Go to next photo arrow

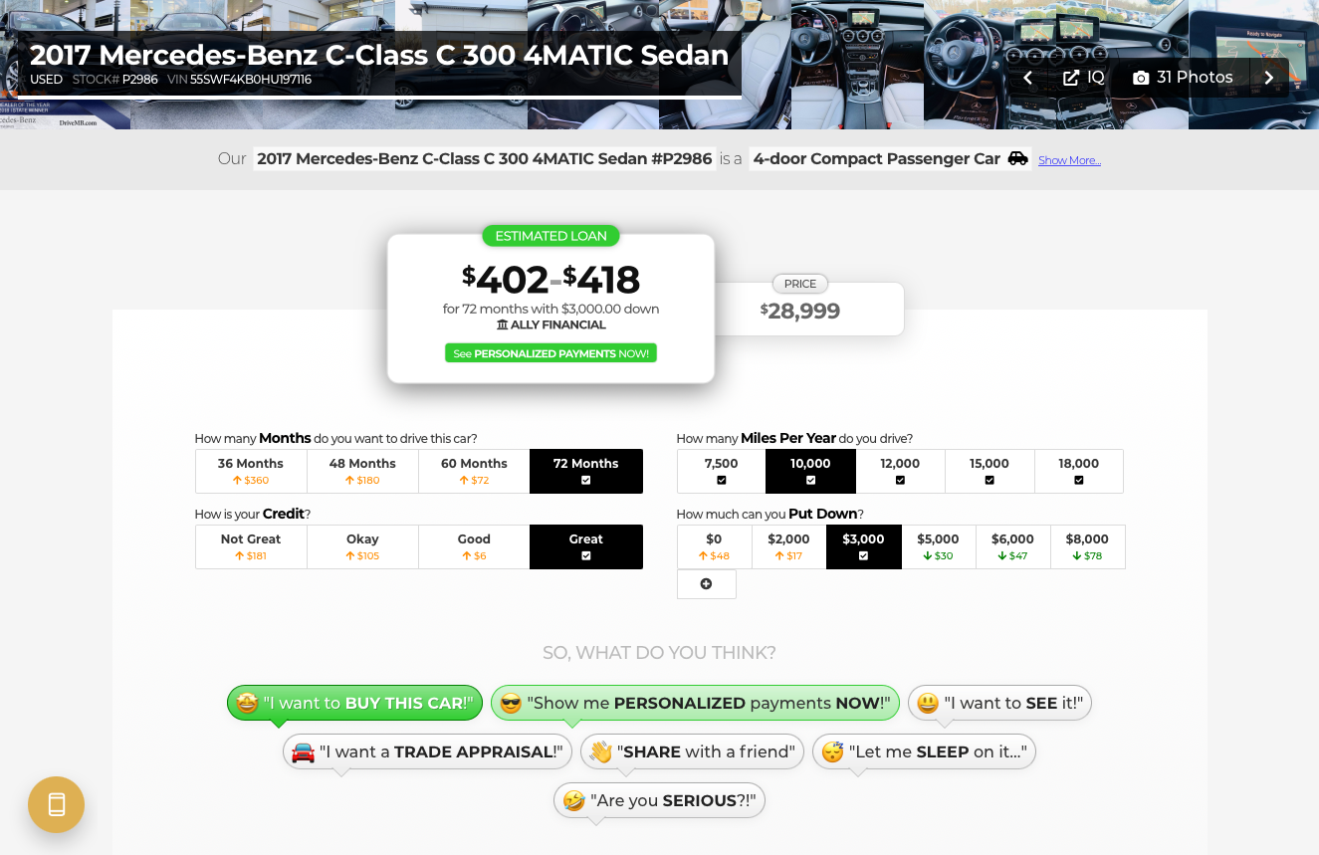tap(1269, 78)
